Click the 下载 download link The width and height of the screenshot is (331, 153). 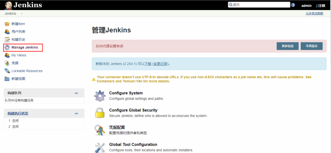(x=148, y=64)
